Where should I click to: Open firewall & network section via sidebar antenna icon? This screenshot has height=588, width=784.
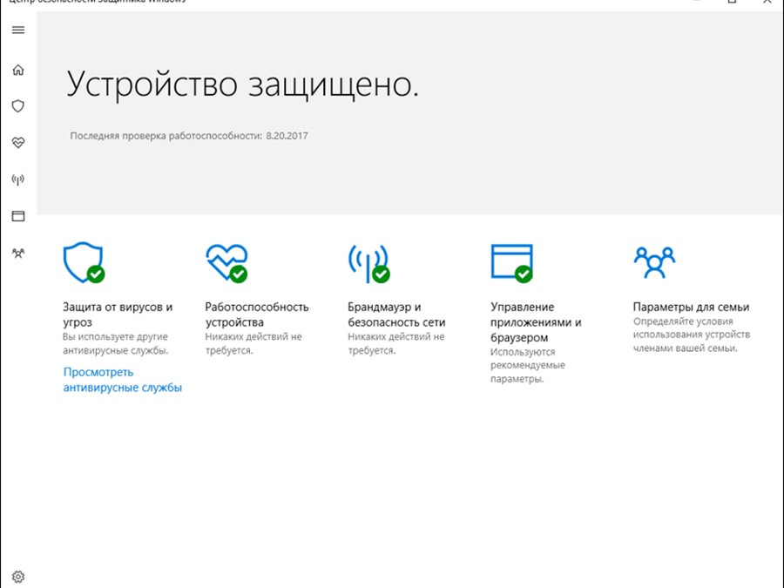click(17, 179)
